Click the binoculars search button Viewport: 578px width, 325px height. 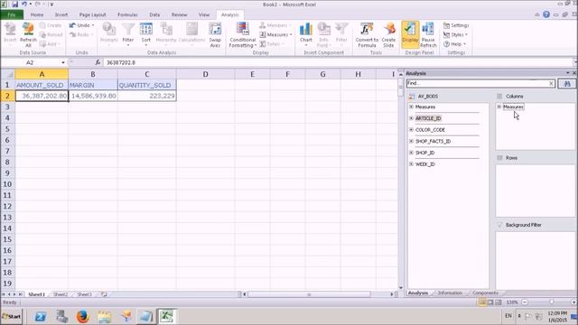567,84
